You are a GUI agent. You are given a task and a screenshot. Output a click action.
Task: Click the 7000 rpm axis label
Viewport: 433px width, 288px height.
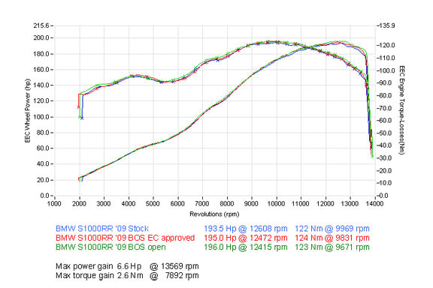coord(202,204)
